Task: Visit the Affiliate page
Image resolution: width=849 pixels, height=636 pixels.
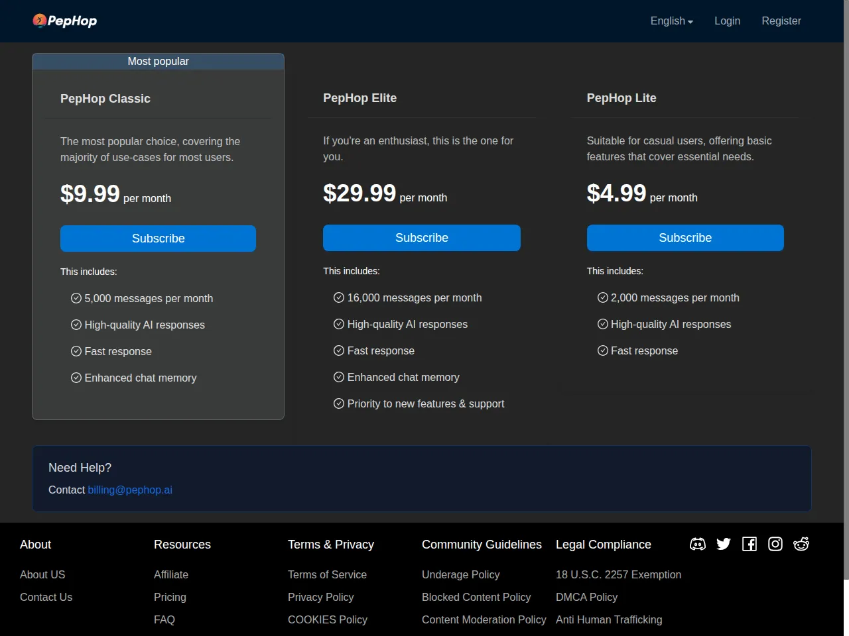Action: coord(171,574)
